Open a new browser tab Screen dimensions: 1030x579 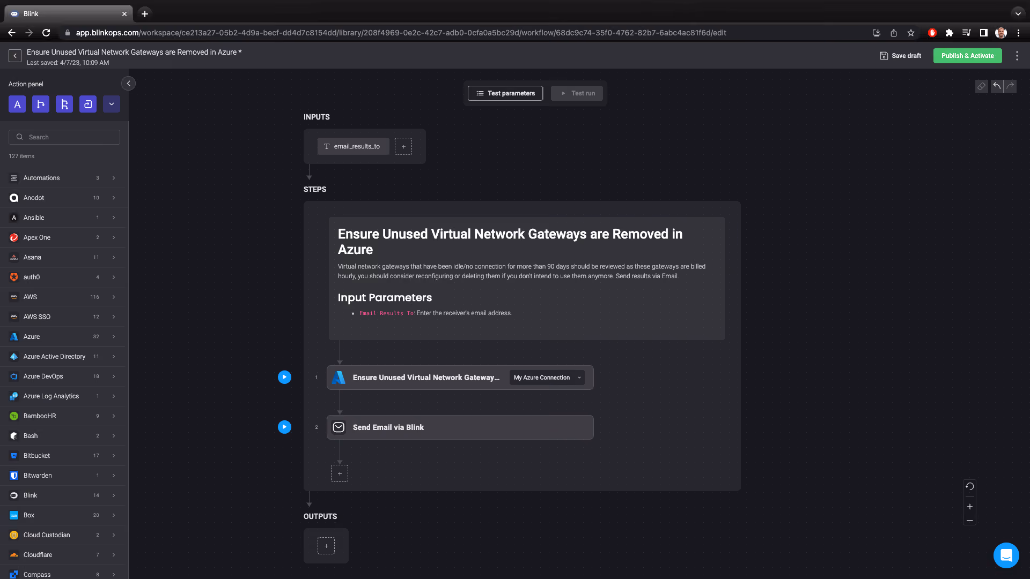145,14
